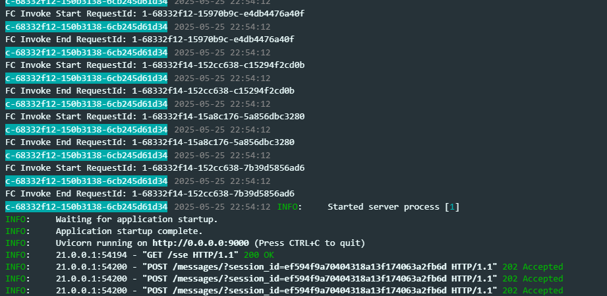This screenshot has width=607, height=296.
Task: Click the highlighted instance ID beside "Started server process"
Action: (x=86, y=206)
